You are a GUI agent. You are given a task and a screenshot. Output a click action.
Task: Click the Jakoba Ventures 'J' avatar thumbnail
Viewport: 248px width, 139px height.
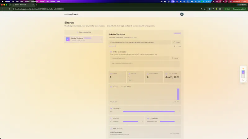coord(68,39)
